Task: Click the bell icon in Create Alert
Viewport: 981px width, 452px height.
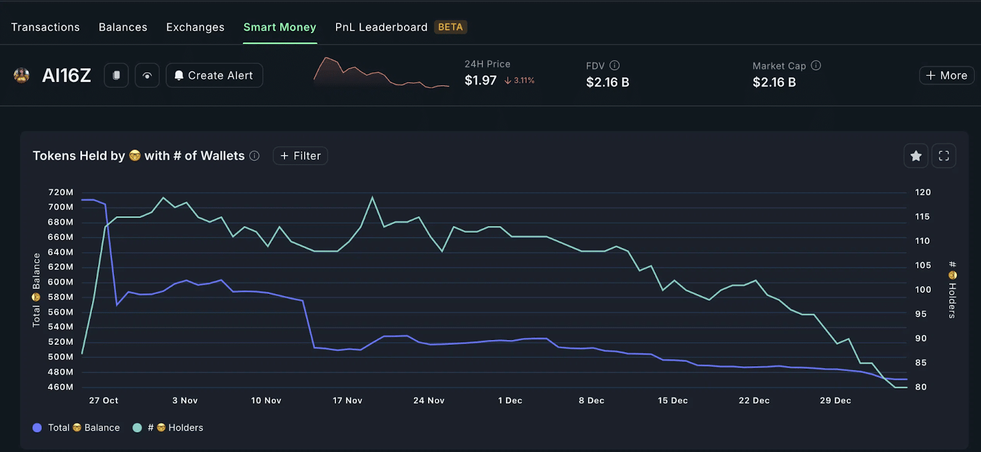Action: 179,75
